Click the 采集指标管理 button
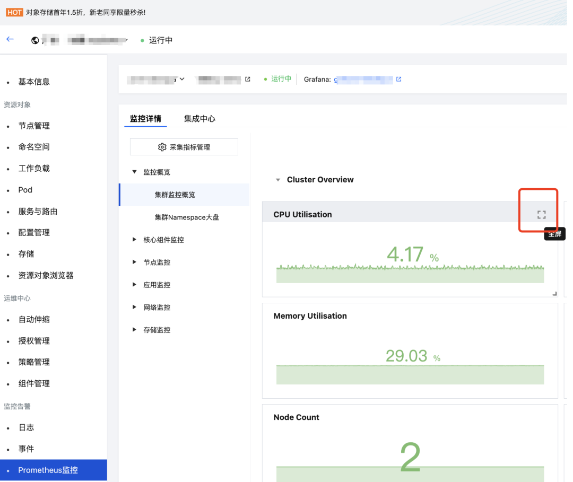 [x=184, y=147]
